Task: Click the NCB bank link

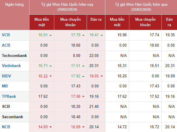Action: [x=6, y=127]
